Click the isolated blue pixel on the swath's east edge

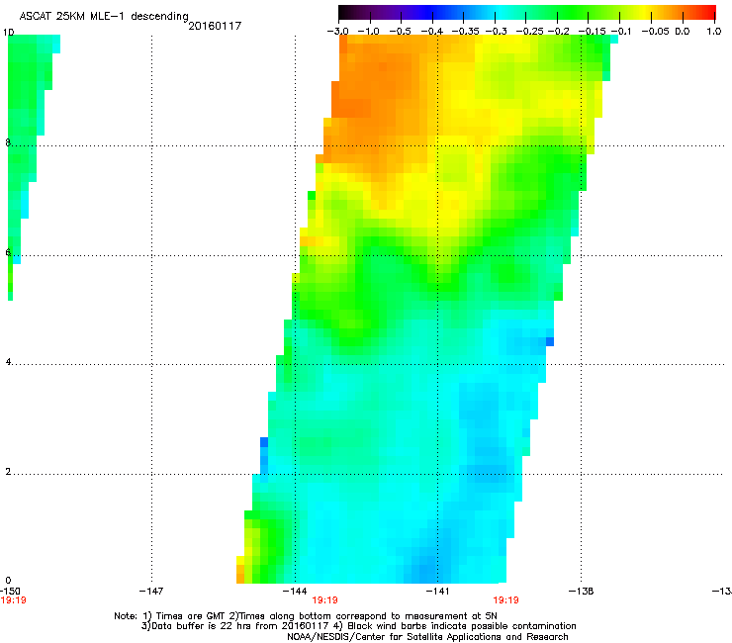pos(550,342)
